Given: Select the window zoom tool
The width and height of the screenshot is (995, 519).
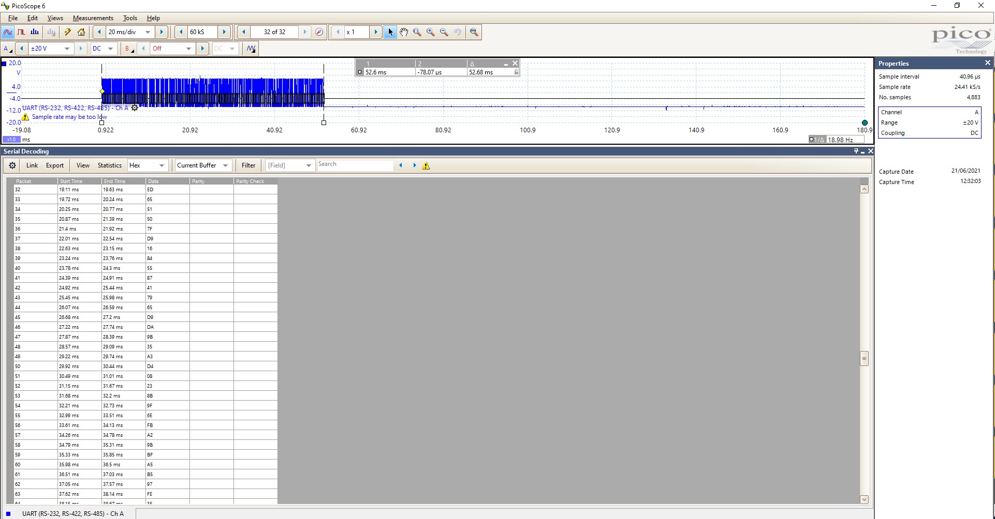Looking at the screenshot, I should click(417, 32).
